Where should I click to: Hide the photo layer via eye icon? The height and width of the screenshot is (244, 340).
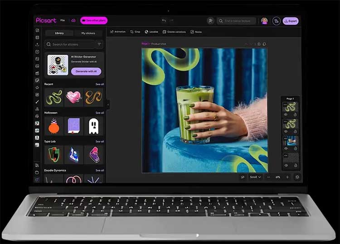[286, 148]
